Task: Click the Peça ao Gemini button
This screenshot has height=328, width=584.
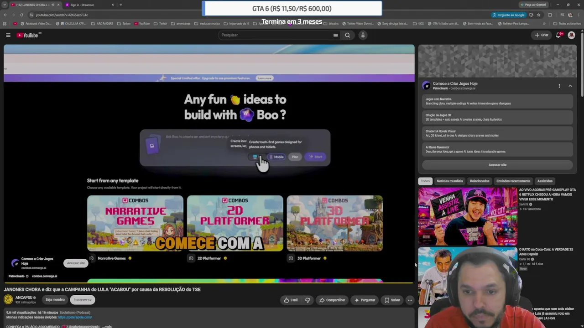Action: coord(533,5)
